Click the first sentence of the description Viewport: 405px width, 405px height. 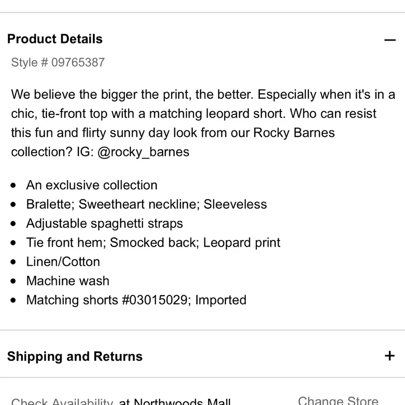(132, 94)
